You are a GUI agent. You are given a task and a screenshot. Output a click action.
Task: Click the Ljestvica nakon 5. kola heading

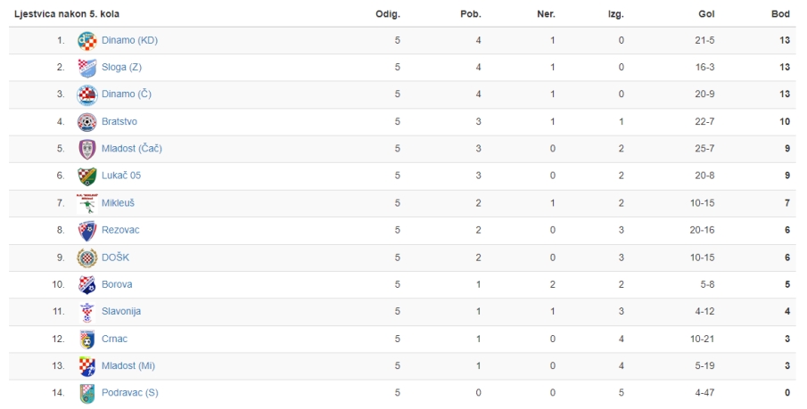(66, 14)
